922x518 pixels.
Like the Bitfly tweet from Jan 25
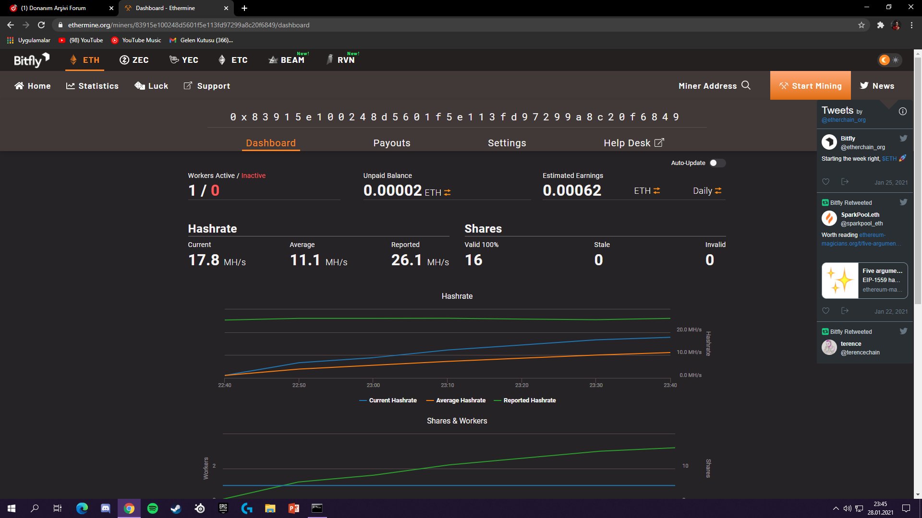point(825,182)
